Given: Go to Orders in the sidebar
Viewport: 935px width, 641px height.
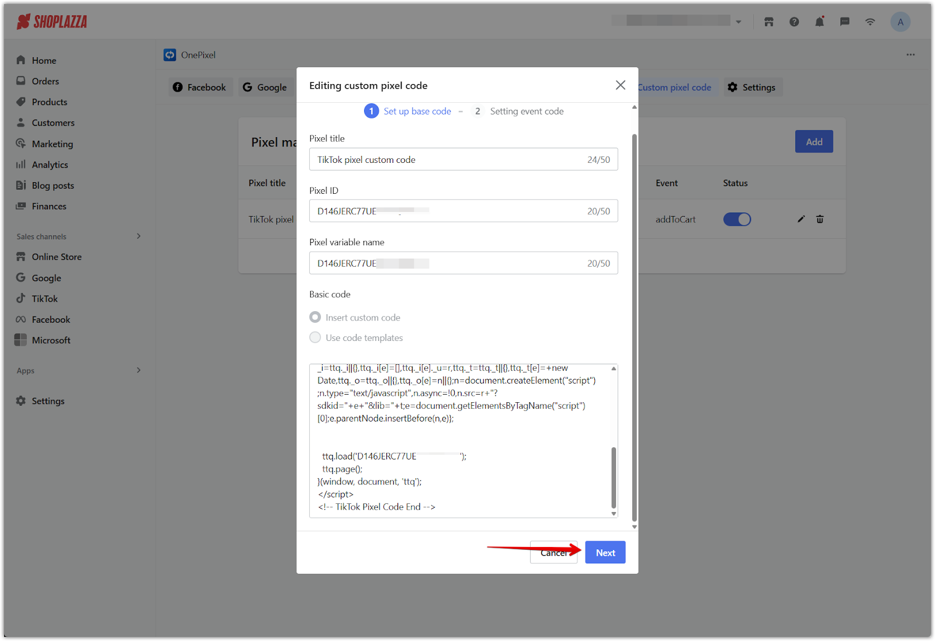Looking at the screenshot, I should 46,81.
